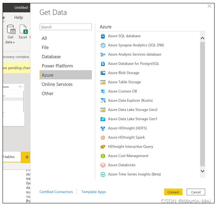This screenshot has width=216, height=207.
Task: Close the Get Data dialog
Action: [x=209, y=6]
